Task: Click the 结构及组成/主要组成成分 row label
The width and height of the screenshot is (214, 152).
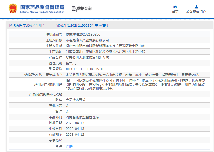Action: tap(43, 75)
